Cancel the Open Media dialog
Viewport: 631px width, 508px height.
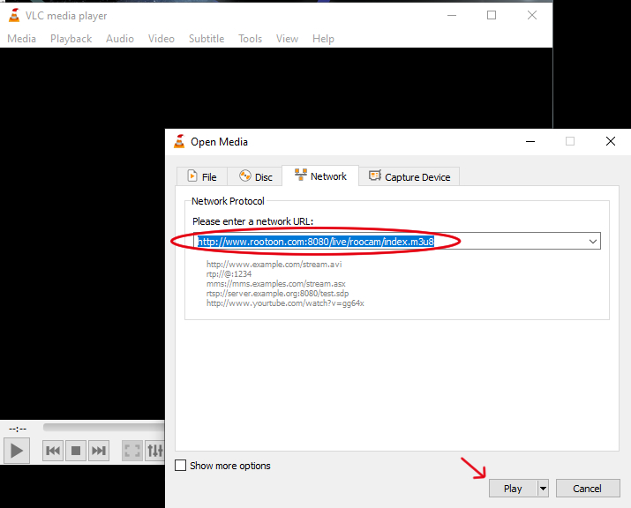point(587,489)
